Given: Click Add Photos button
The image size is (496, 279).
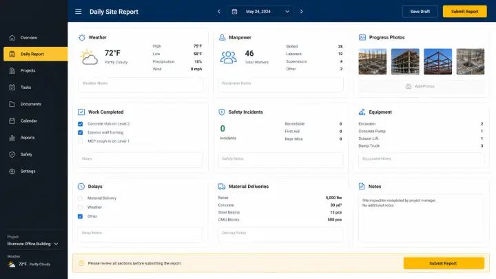Looking at the screenshot, I should click(422, 86).
